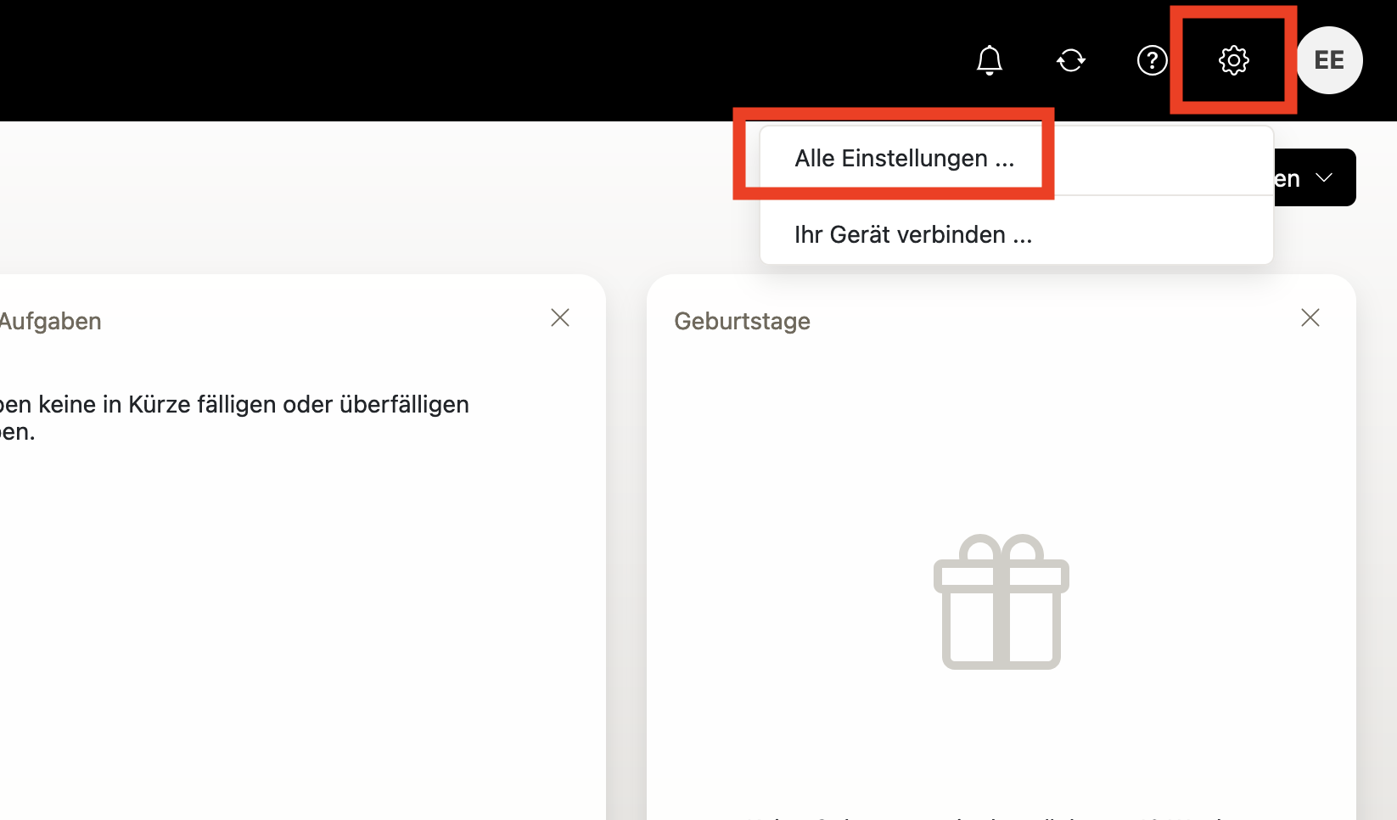Click the sync refresh icon
The height and width of the screenshot is (820, 1397).
(x=1071, y=60)
